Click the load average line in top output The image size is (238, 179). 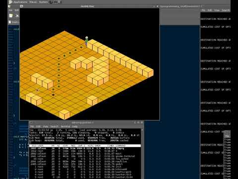click(76, 130)
